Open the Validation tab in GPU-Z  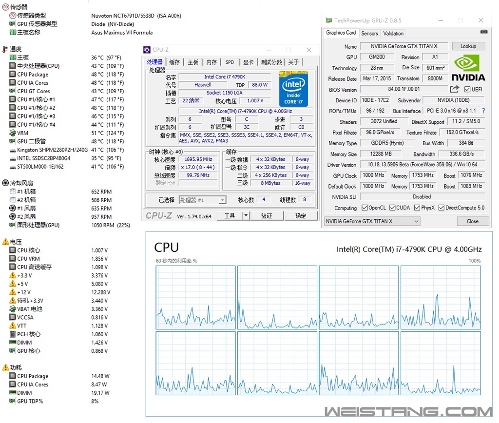393,34
